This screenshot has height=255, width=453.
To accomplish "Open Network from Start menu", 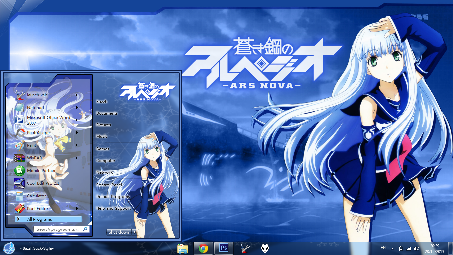I will point(104,172).
